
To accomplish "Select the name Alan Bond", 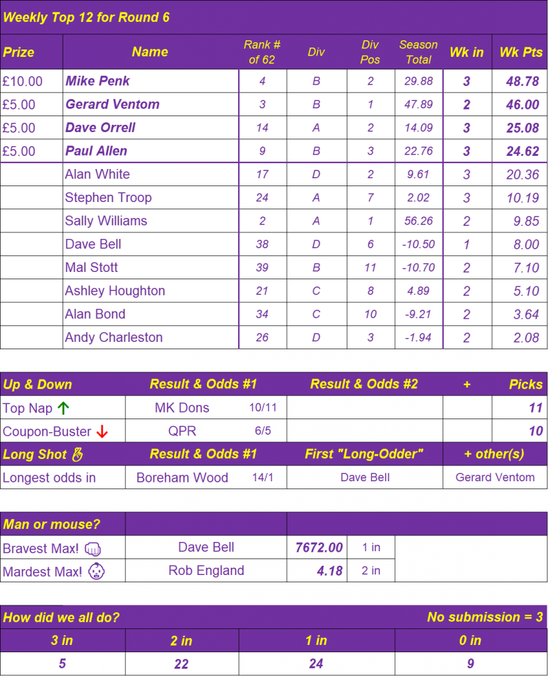I will click(x=95, y=314).
